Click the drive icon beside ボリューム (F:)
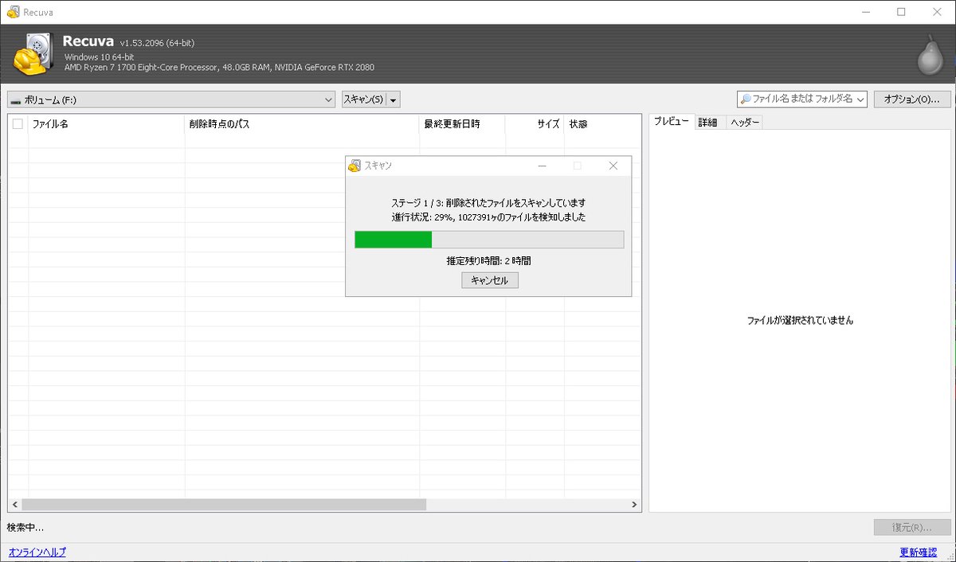Viewport: 956px width, 562px height. [x=14, y=100]
